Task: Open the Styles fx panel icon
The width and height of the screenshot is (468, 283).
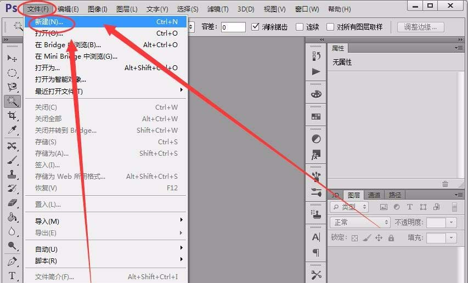Action: [x=316, y=155]
